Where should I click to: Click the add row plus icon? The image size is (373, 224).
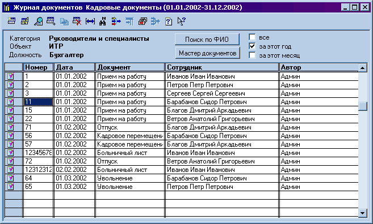pyautogui.click(x=51, y=21)
